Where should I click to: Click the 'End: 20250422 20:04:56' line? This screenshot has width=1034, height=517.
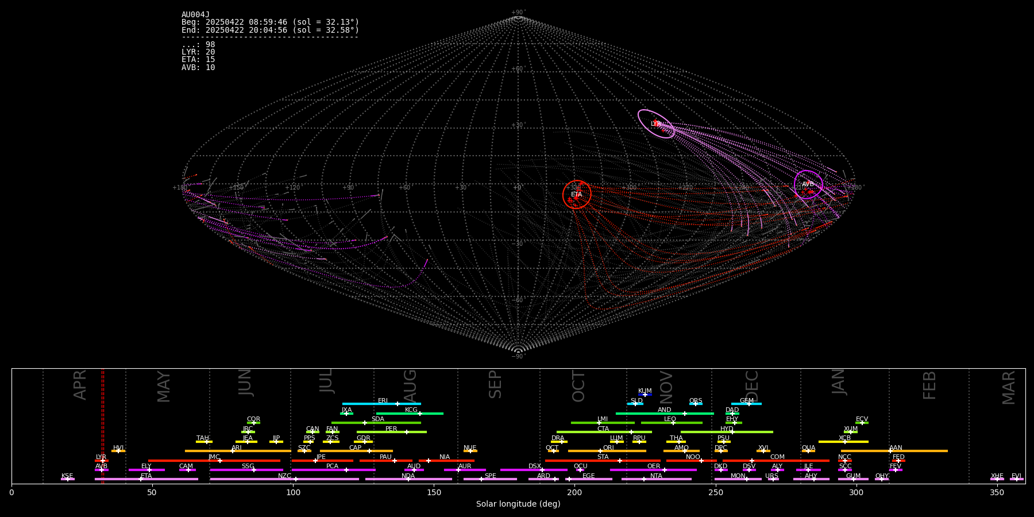point(270,30)
